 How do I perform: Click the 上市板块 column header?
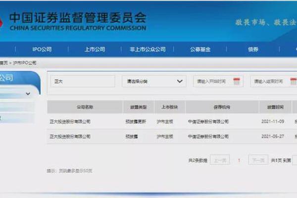[x=169, y=107]
